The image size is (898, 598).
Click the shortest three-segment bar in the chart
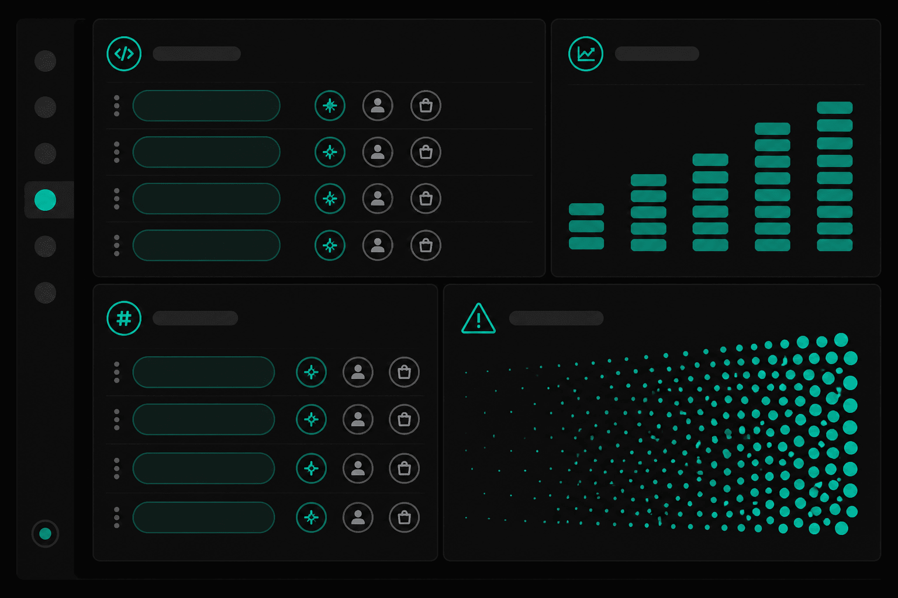[586, 227]
